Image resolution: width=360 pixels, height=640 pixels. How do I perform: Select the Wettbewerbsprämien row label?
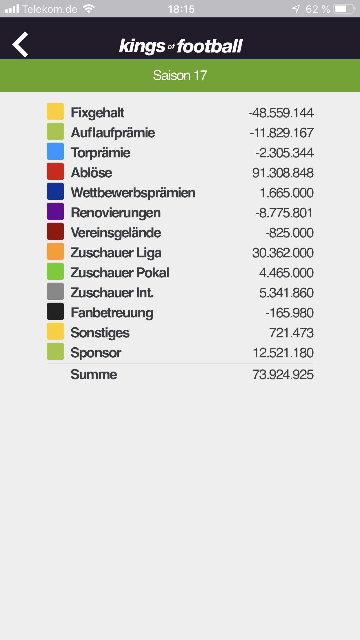pos(133,193)
